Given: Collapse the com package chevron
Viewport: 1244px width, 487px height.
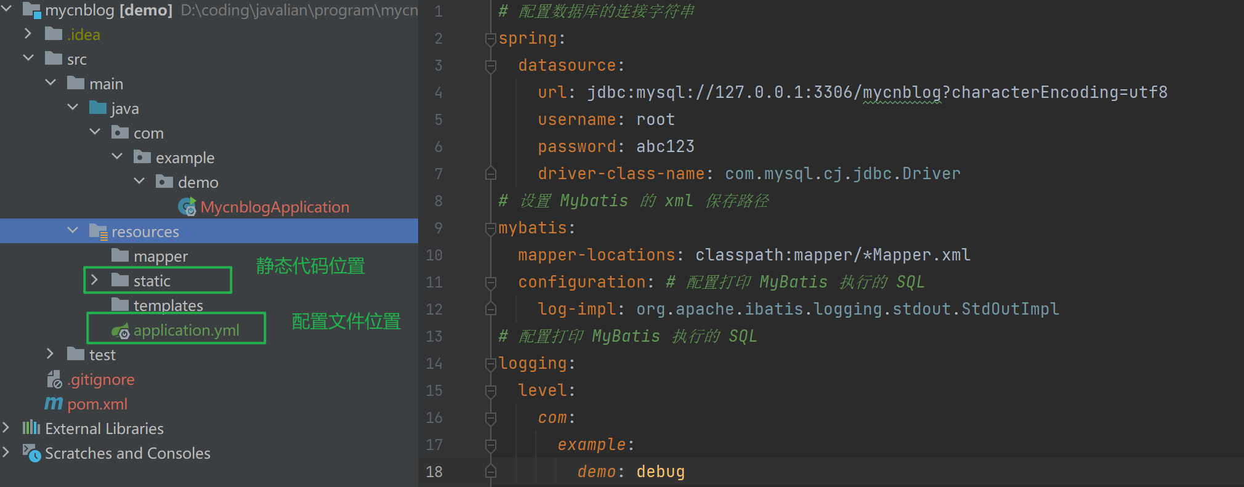Looking at the screenshot, I should 95,132.
